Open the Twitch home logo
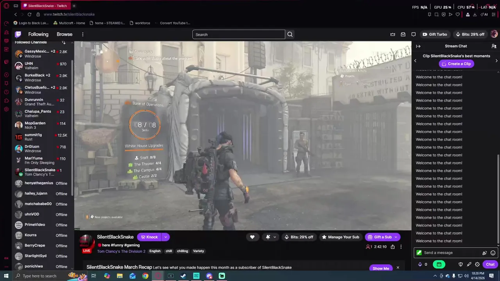Image resolution: width=500 pixels, height=281 pixels. [x=18, y=34]
